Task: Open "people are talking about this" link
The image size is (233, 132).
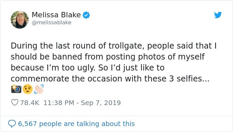Action: (x=87, y=124)
